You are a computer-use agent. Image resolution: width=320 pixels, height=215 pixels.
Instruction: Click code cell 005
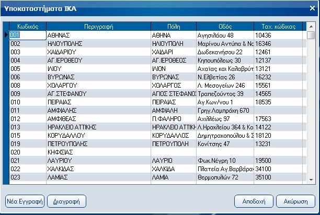28,68
